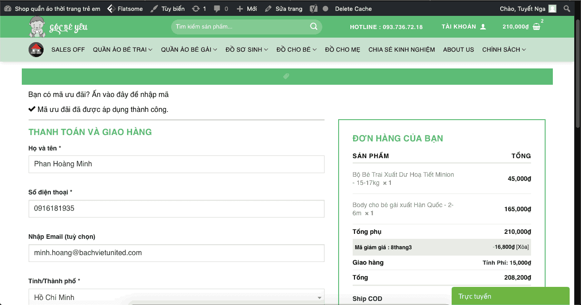581x305 pixels.
Task: Click the search magnifier icon in product search
Action: click(314, 27)
